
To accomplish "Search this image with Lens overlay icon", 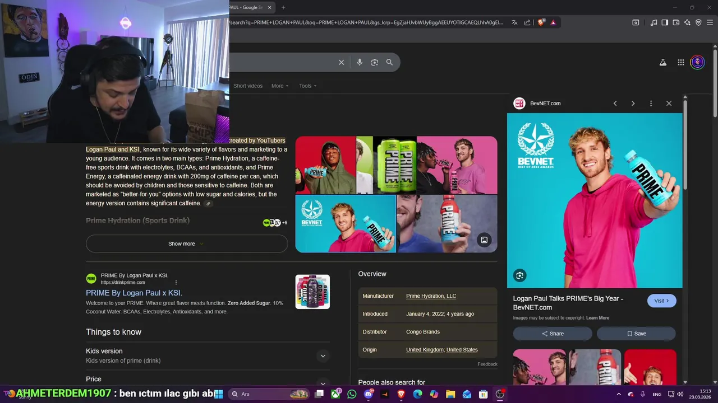I will [x=519, y=275].
